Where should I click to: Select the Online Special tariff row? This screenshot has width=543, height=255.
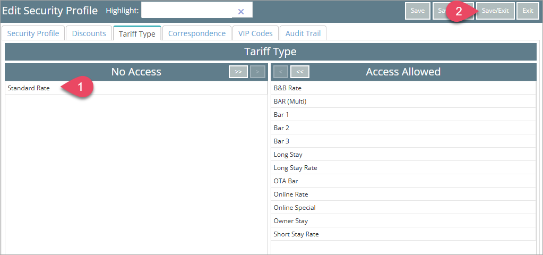click(403, 208)
